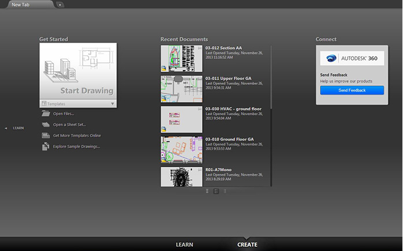Pin the 03-030 HVAC ground floor document

[x=200, y=109]
